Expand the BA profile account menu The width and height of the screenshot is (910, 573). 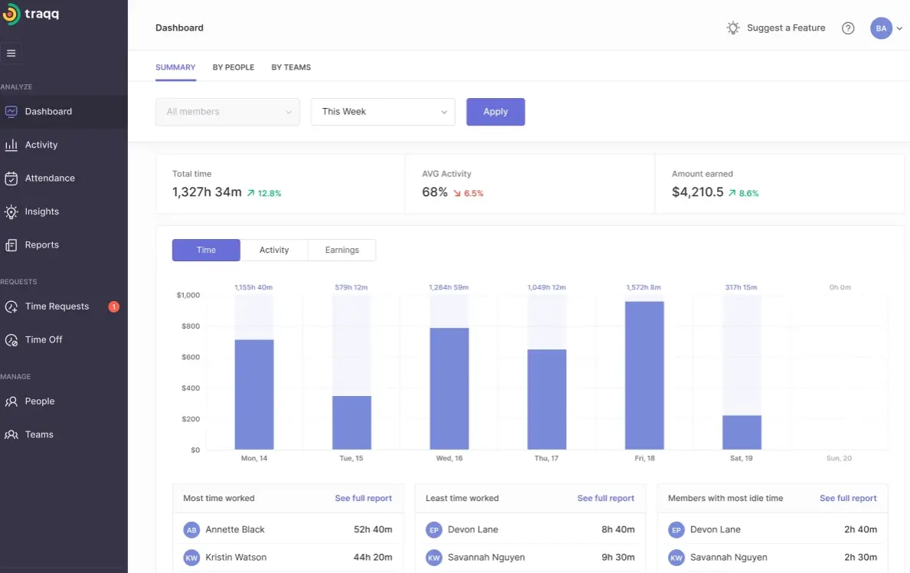(886, 28)
